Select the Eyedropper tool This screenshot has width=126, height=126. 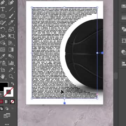coord(2,56)
